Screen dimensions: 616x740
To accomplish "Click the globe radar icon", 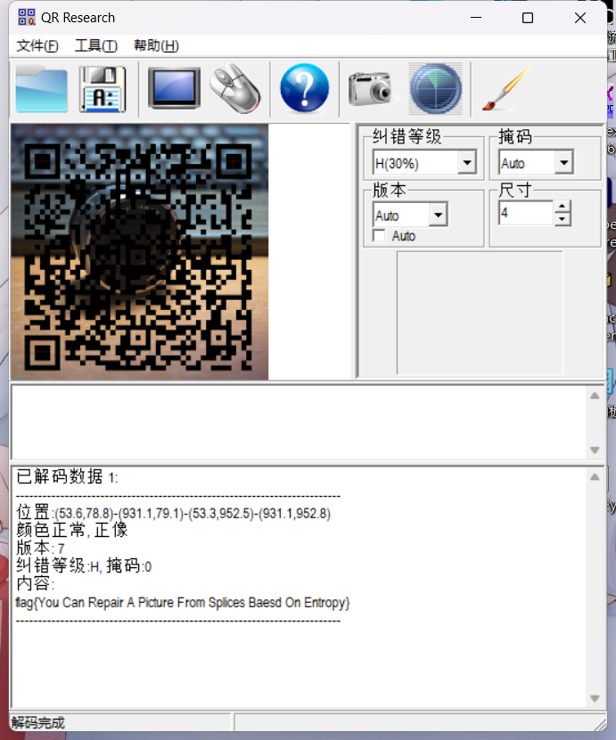I will coord(435,89).
